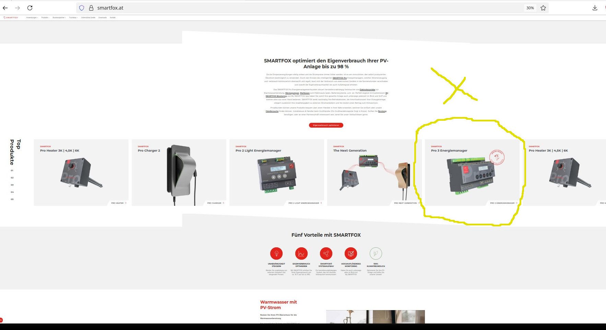Bookmark this page with the star icon

tap(543, 8)
